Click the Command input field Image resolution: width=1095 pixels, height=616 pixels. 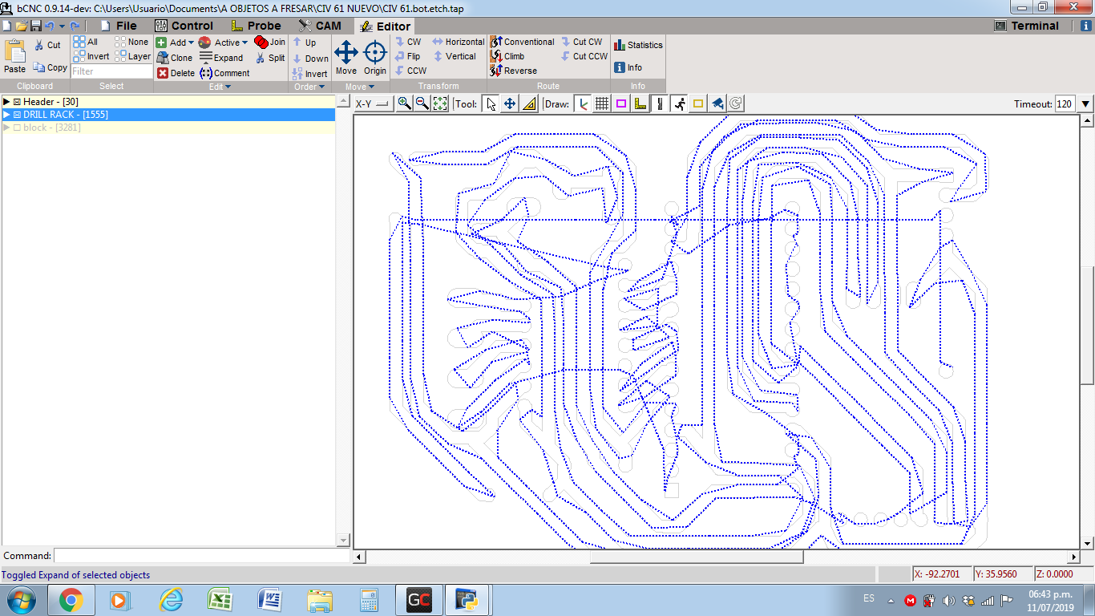point(200,556)
